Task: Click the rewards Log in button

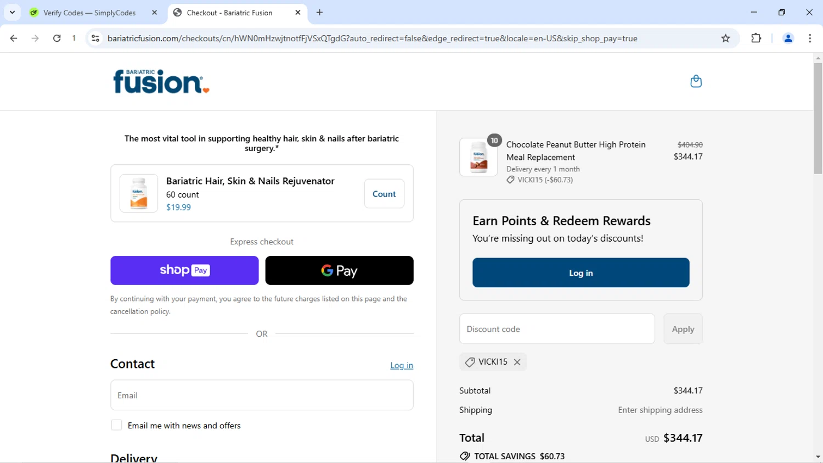Action: click(x=580, y=273)
